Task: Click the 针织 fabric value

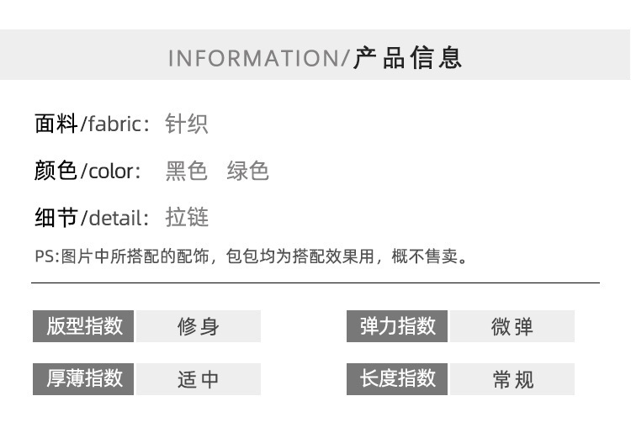Action: tap(186, 124)
